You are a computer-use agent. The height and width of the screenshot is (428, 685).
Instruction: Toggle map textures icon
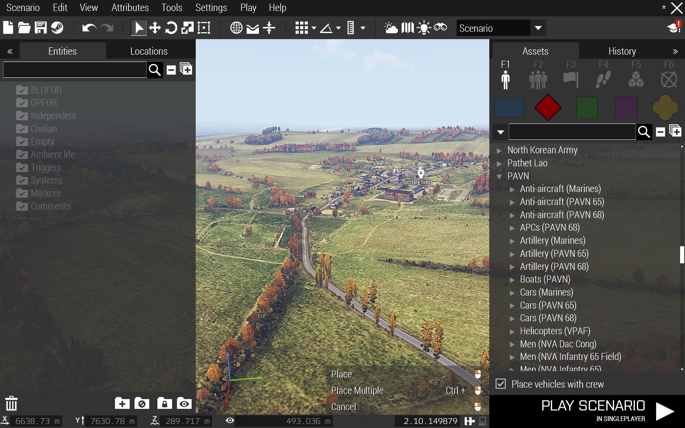pyautogui.click(x=408, y=28)
